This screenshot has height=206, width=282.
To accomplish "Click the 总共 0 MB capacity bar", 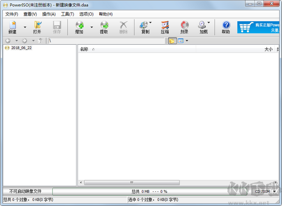I will 149,191.
